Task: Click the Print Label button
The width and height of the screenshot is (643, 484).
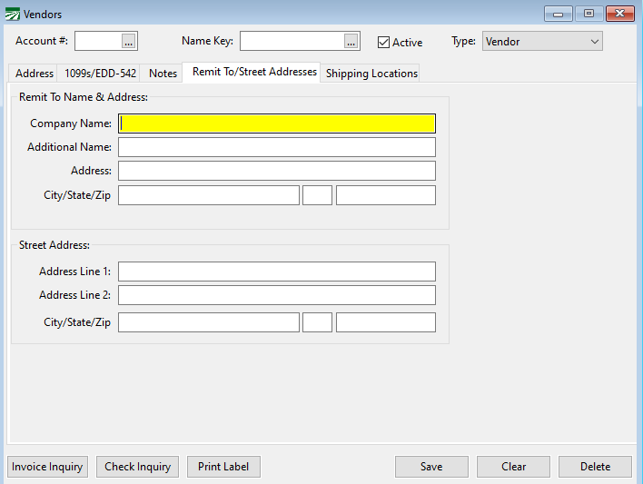Action: [x=224, y=467]
